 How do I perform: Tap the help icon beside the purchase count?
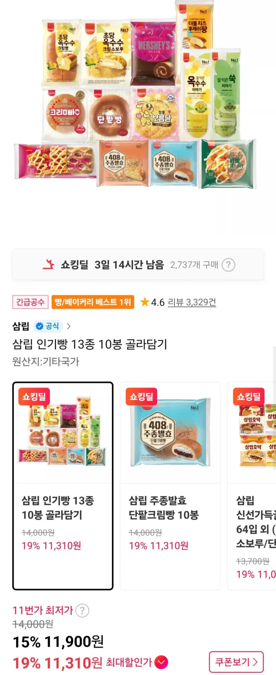coord(228,265)
